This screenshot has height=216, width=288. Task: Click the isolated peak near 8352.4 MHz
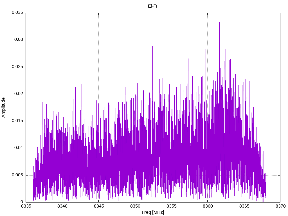[x=152, y=47]
